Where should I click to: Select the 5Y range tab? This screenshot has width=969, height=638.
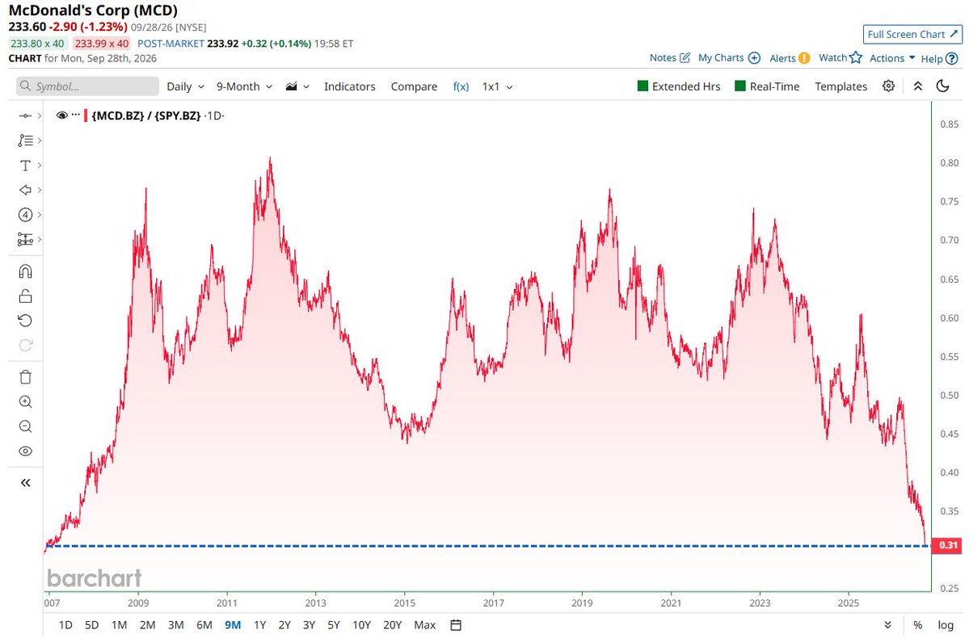(x=334, y=625)
